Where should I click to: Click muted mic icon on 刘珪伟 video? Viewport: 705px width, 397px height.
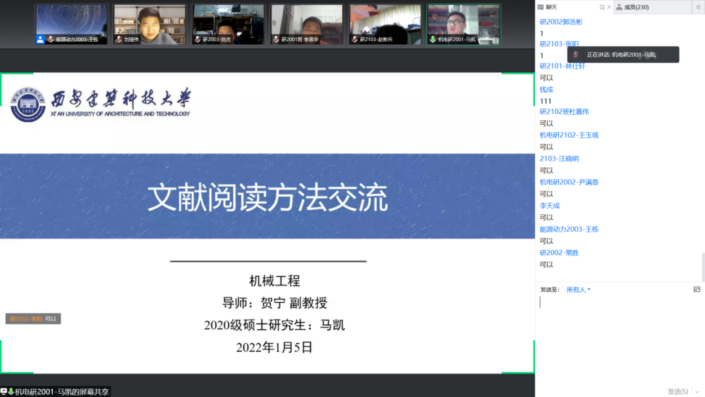[119, 39]
